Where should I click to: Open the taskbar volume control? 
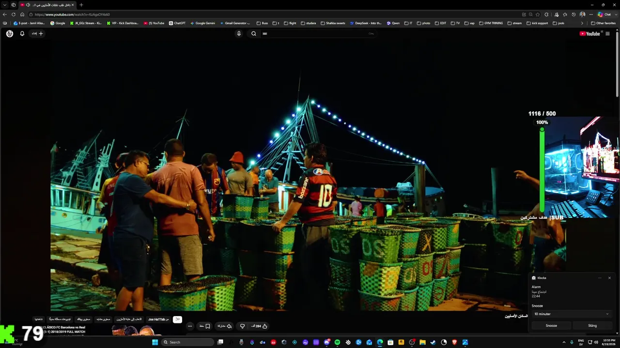[x=596, y=342]
